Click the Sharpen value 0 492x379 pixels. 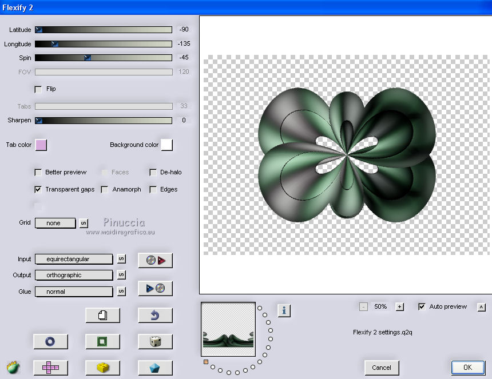(184, 120)
